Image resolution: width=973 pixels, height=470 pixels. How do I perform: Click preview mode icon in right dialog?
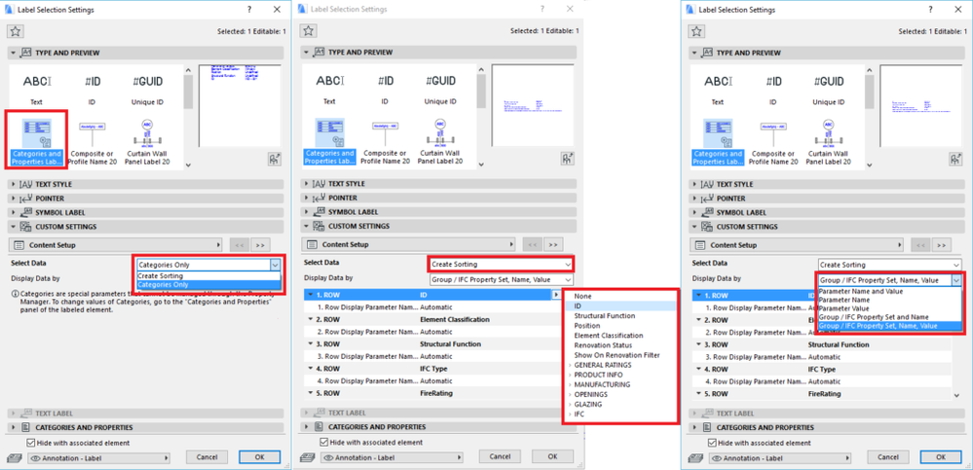(955, 159)
